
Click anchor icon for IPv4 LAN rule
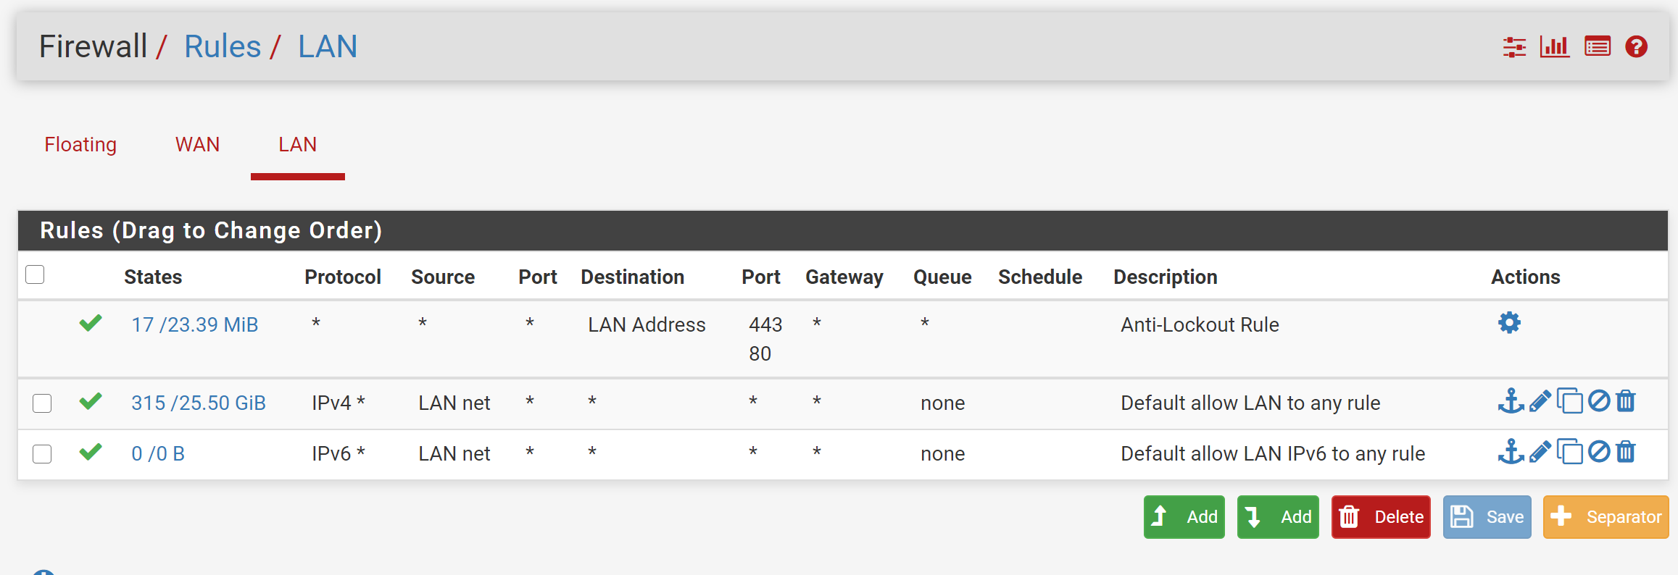point(1511,400)
